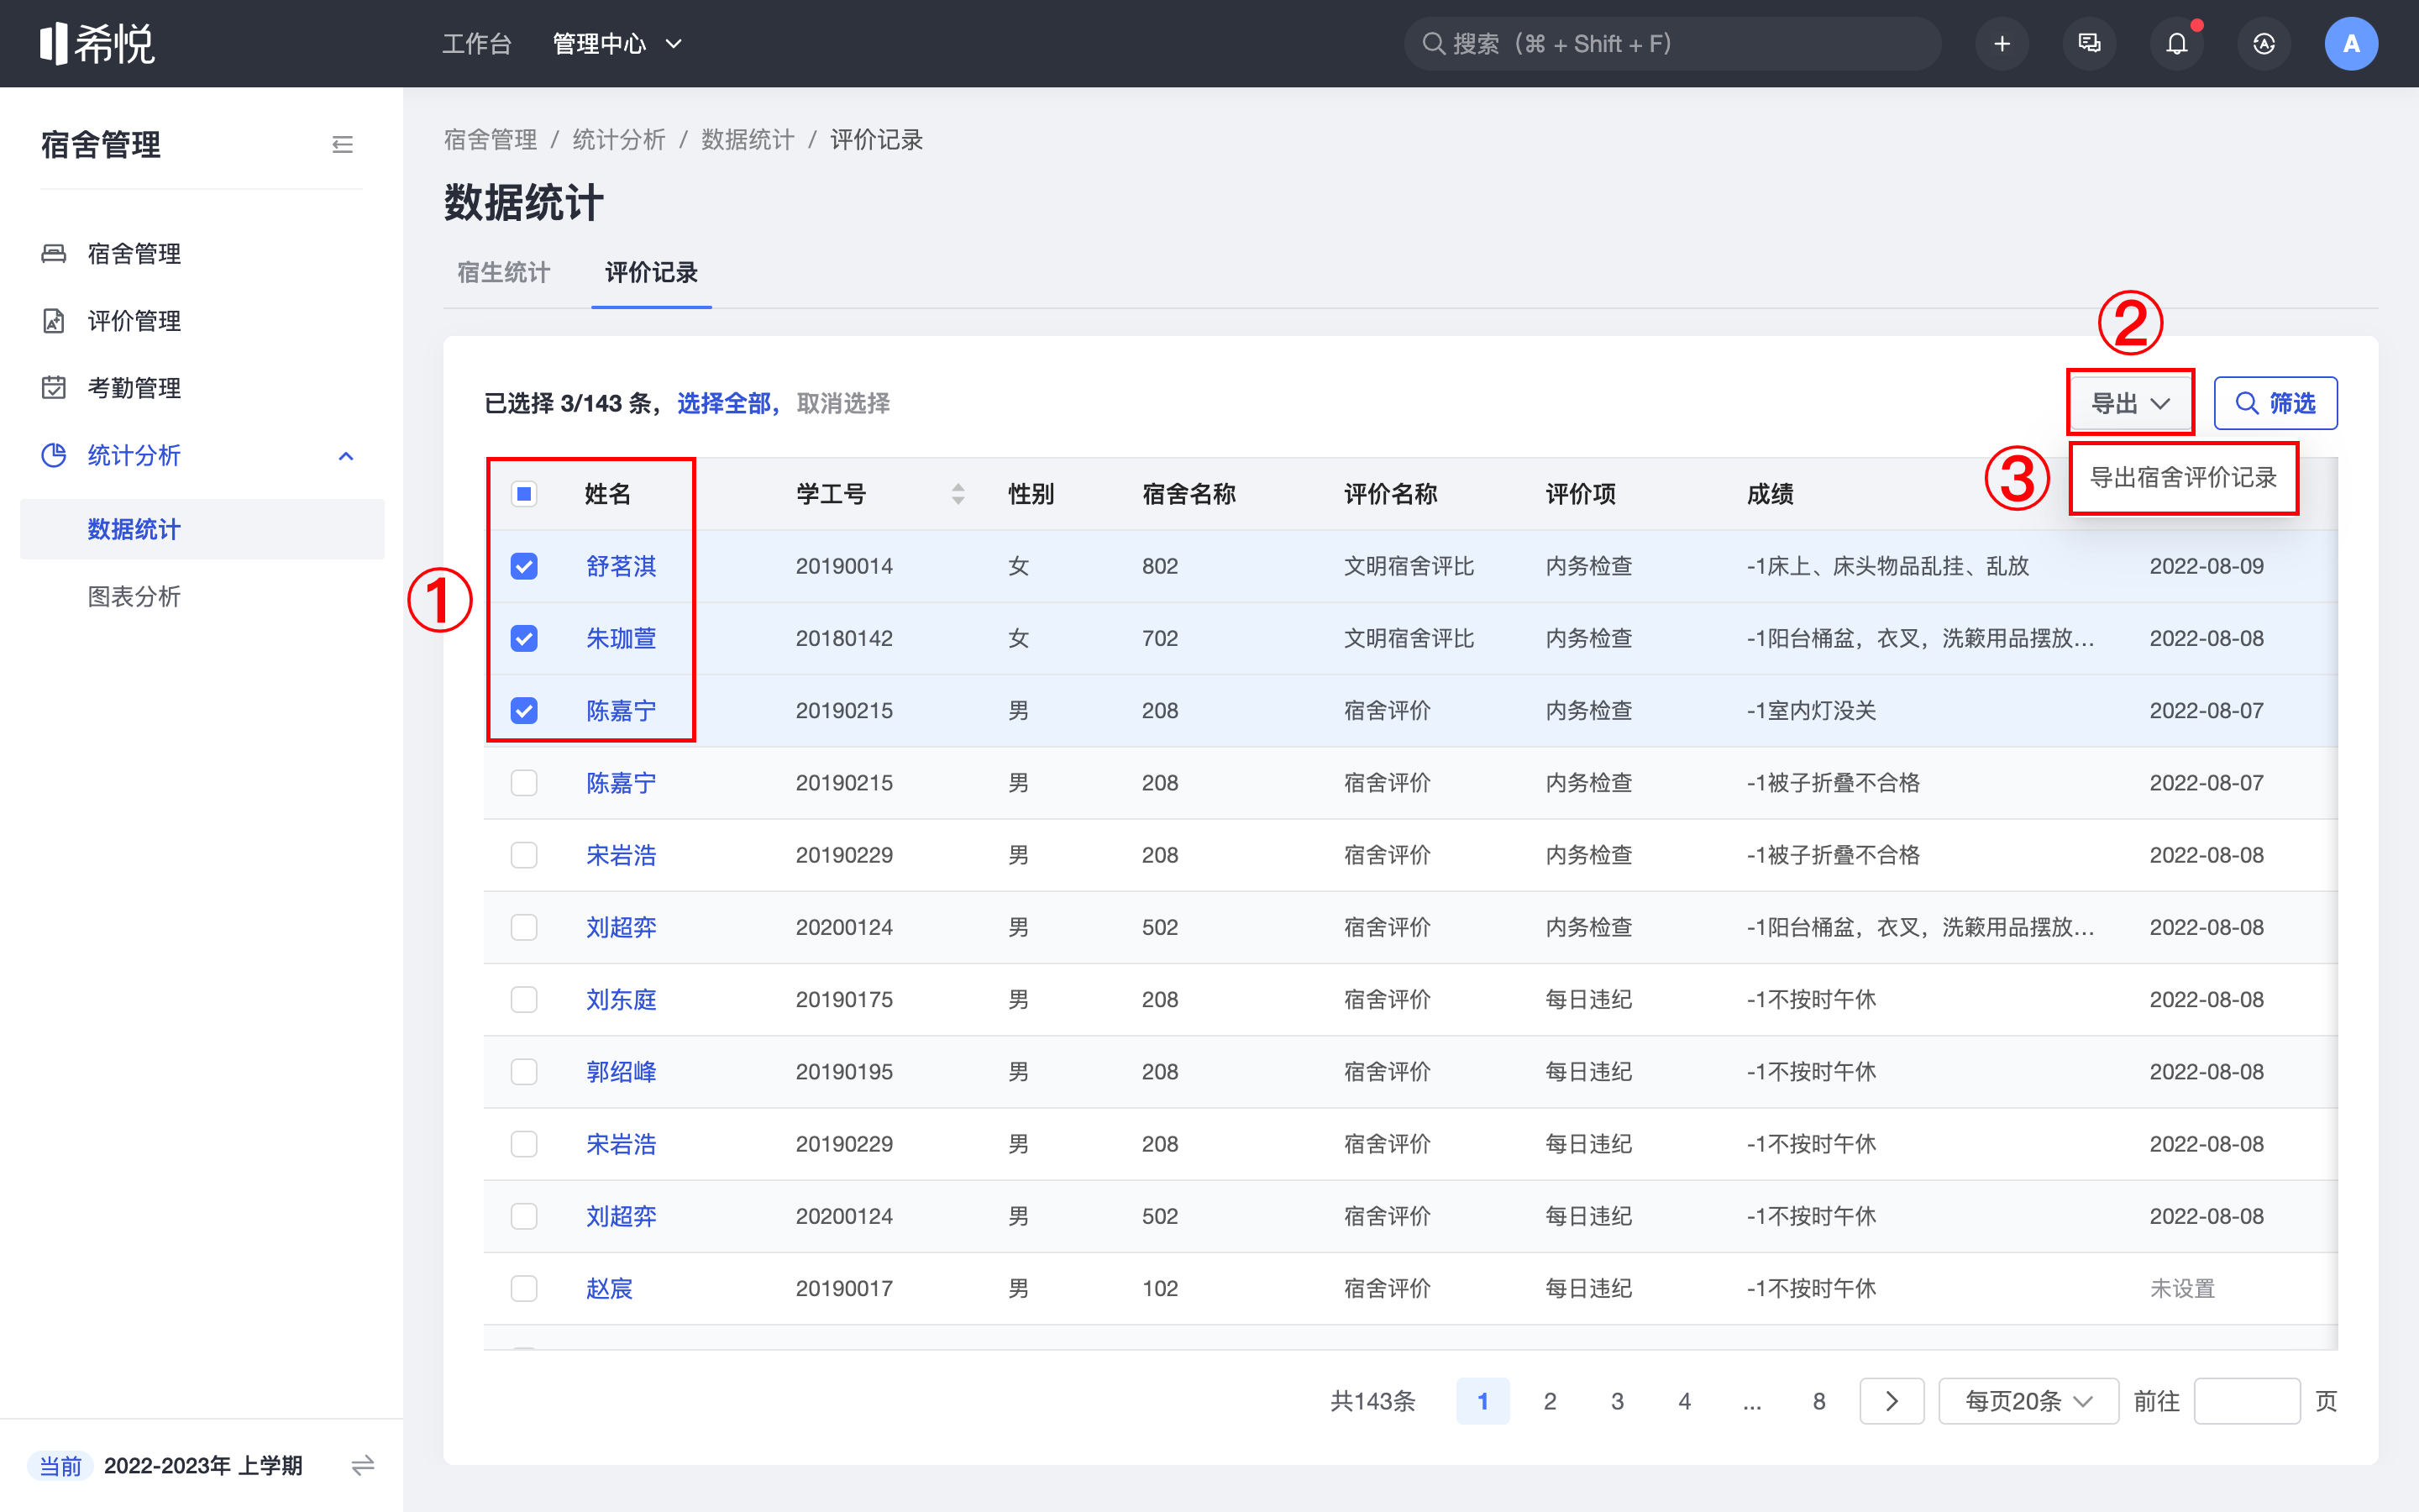
Task: Open the 管理中心 dropdown
Action: point(617,44)
